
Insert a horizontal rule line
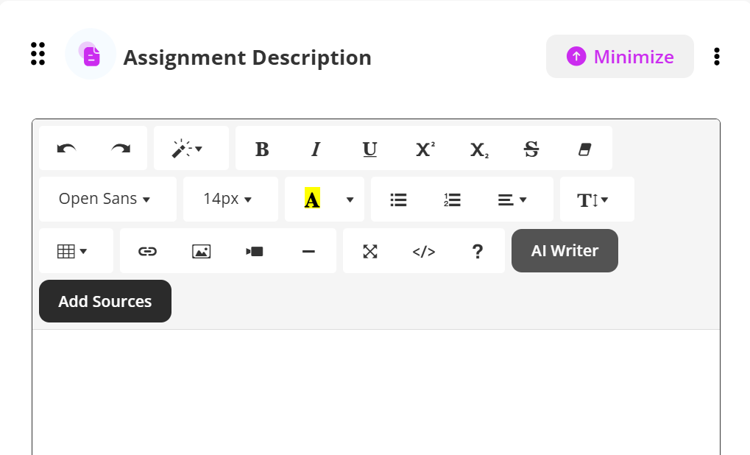tap(308, 251)
